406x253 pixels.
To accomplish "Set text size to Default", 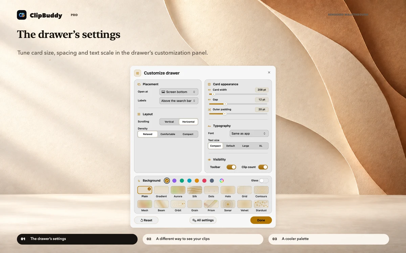I will pyautogui.click(x=230, y=146).
